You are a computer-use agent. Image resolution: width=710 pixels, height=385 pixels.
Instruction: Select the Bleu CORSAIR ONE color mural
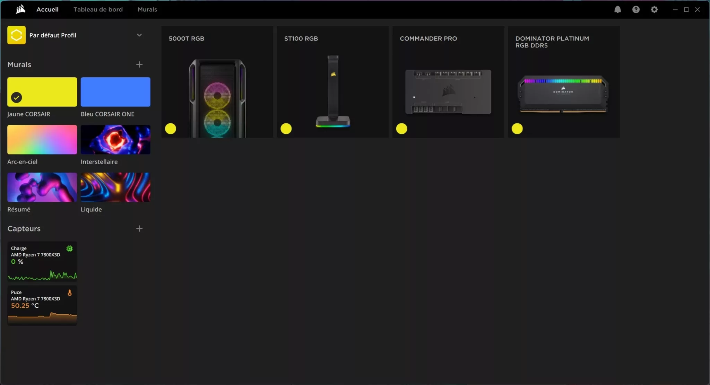115,92
